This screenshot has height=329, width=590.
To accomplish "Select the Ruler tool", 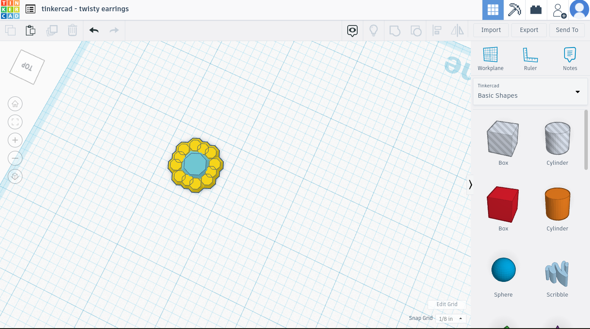I will [530, 58].
